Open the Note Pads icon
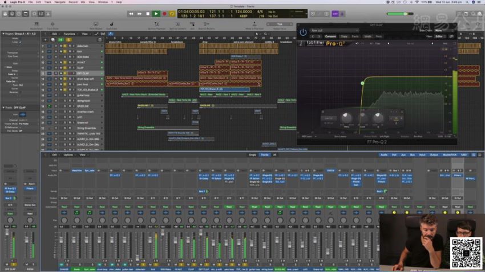The height and width of the screenshot is (272, 485). point(466,14)
